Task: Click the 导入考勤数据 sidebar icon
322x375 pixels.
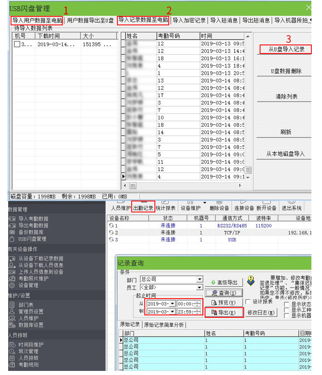Action: (12, 219)
